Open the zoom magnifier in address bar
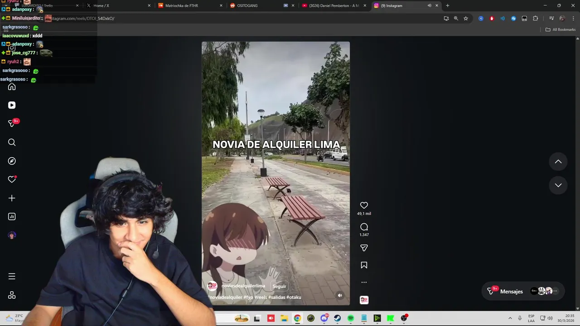This screenshot has height=326, width=580. pos(456,19)
